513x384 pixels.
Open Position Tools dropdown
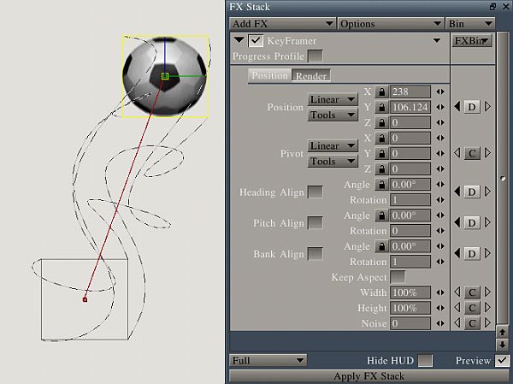click(333, 115)
